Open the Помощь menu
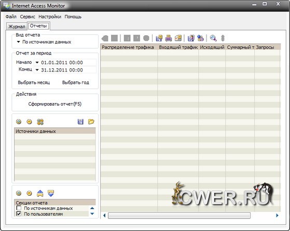The width and height of the screenshot is (290, 231). click(73, 17)
